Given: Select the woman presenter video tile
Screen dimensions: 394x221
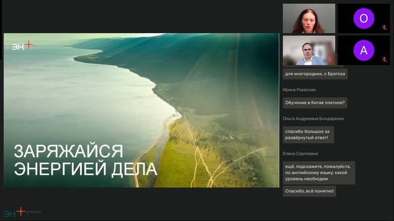Looking at the screenshot, I should (x=309, y=18).
